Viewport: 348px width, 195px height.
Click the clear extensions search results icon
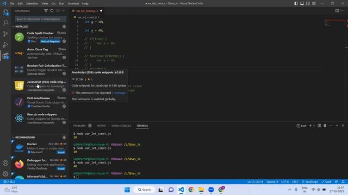[x=58, y=11]
